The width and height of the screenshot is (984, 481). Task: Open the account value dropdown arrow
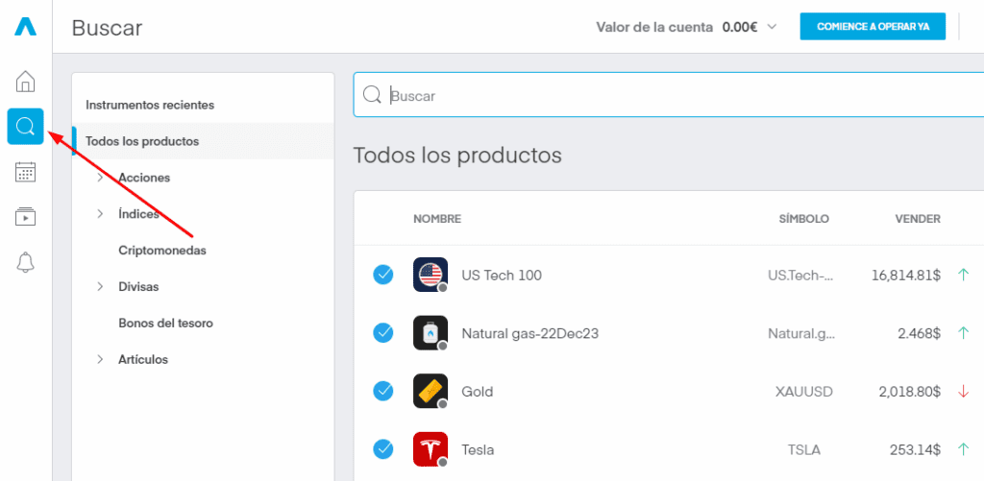point(773,27)
